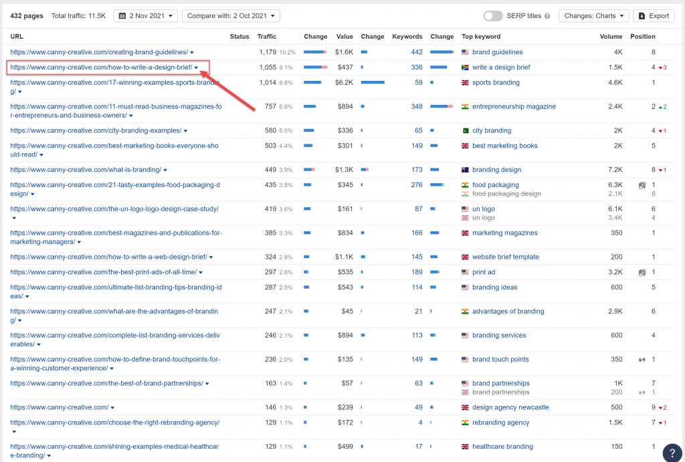Click the US flag beside branding ideas
This screenshot has width=685, height=462.
(466, 287)
